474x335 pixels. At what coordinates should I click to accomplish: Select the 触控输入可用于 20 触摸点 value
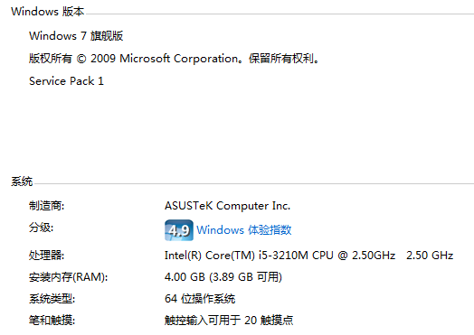(229, 321)
